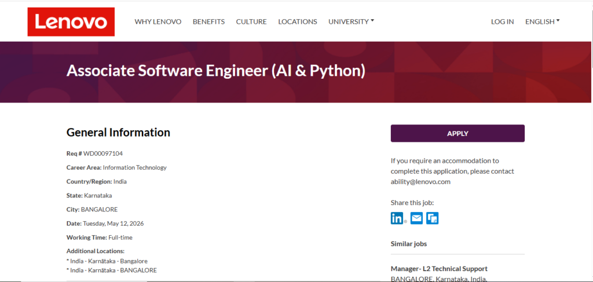Click LOG IN link
This screenshot has height=282, width=593.
(502, 22)
